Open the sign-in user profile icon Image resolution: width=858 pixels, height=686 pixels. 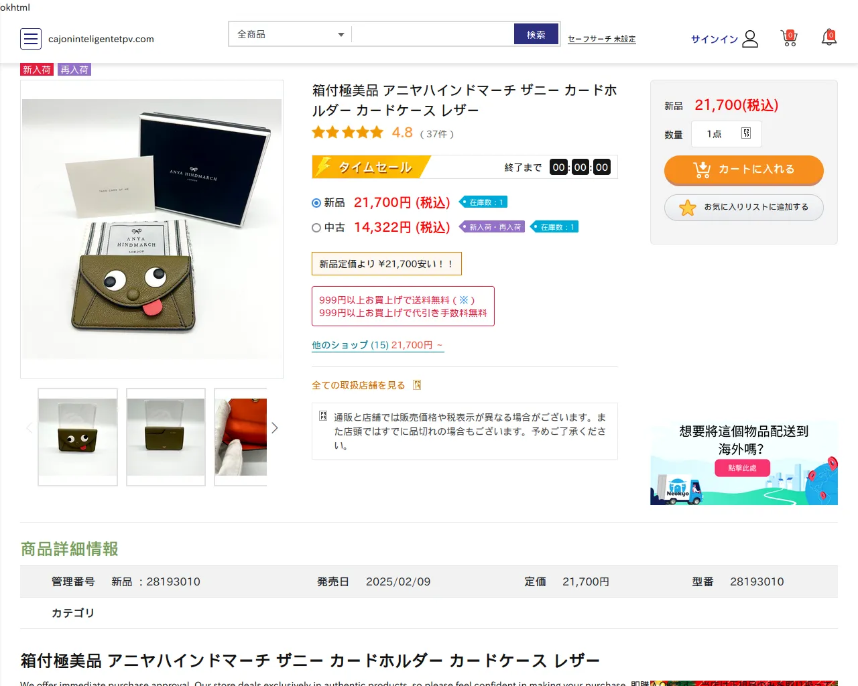click(x=750, y=39)
